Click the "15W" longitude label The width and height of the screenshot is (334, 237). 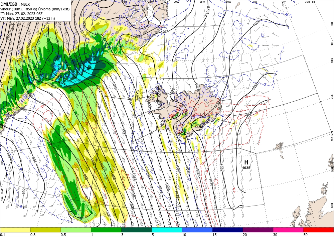click(x=202, y=2)
